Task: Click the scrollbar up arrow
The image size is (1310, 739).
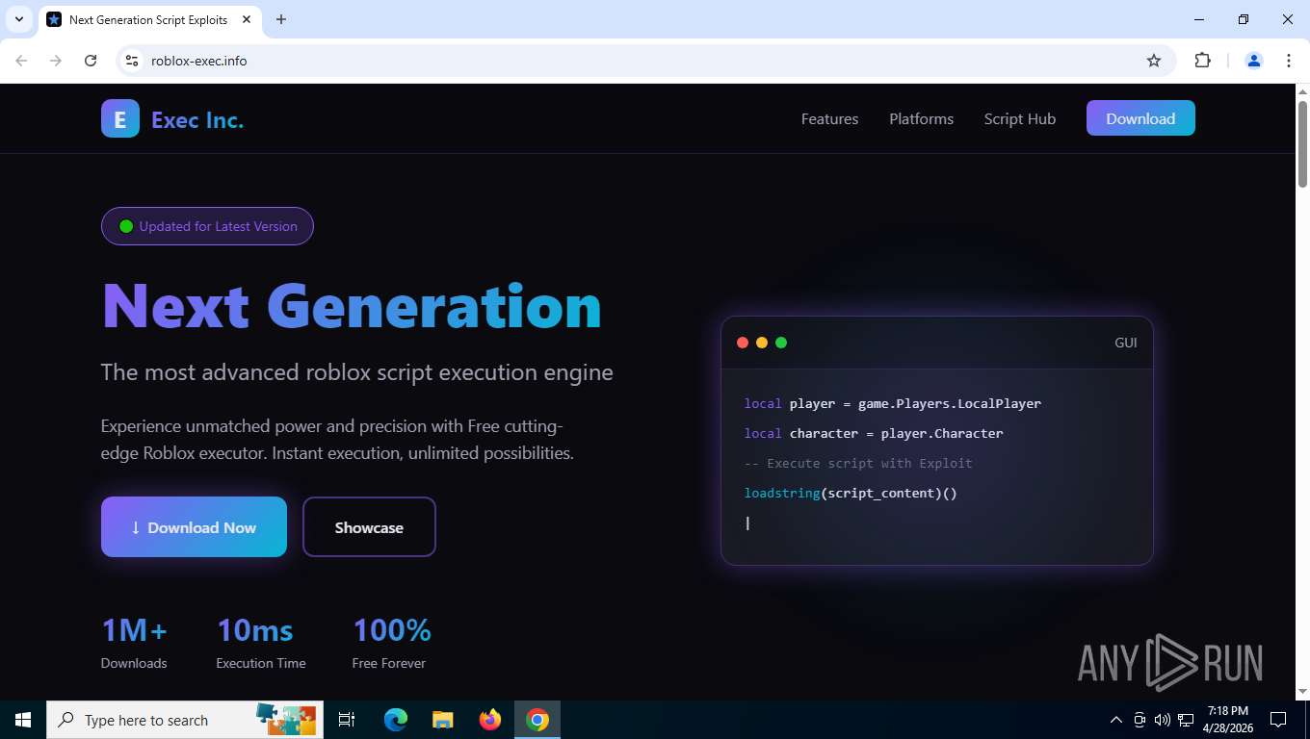Action: [x=1302, y=91]
